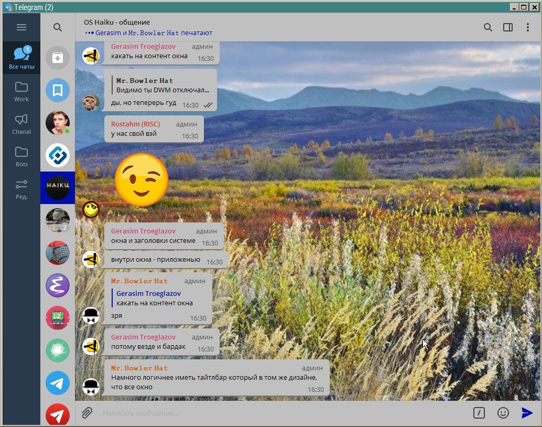This screenshot has width=542, height=427.
Task: Open the chat with pink computer avatar
Action: (58, 318)
